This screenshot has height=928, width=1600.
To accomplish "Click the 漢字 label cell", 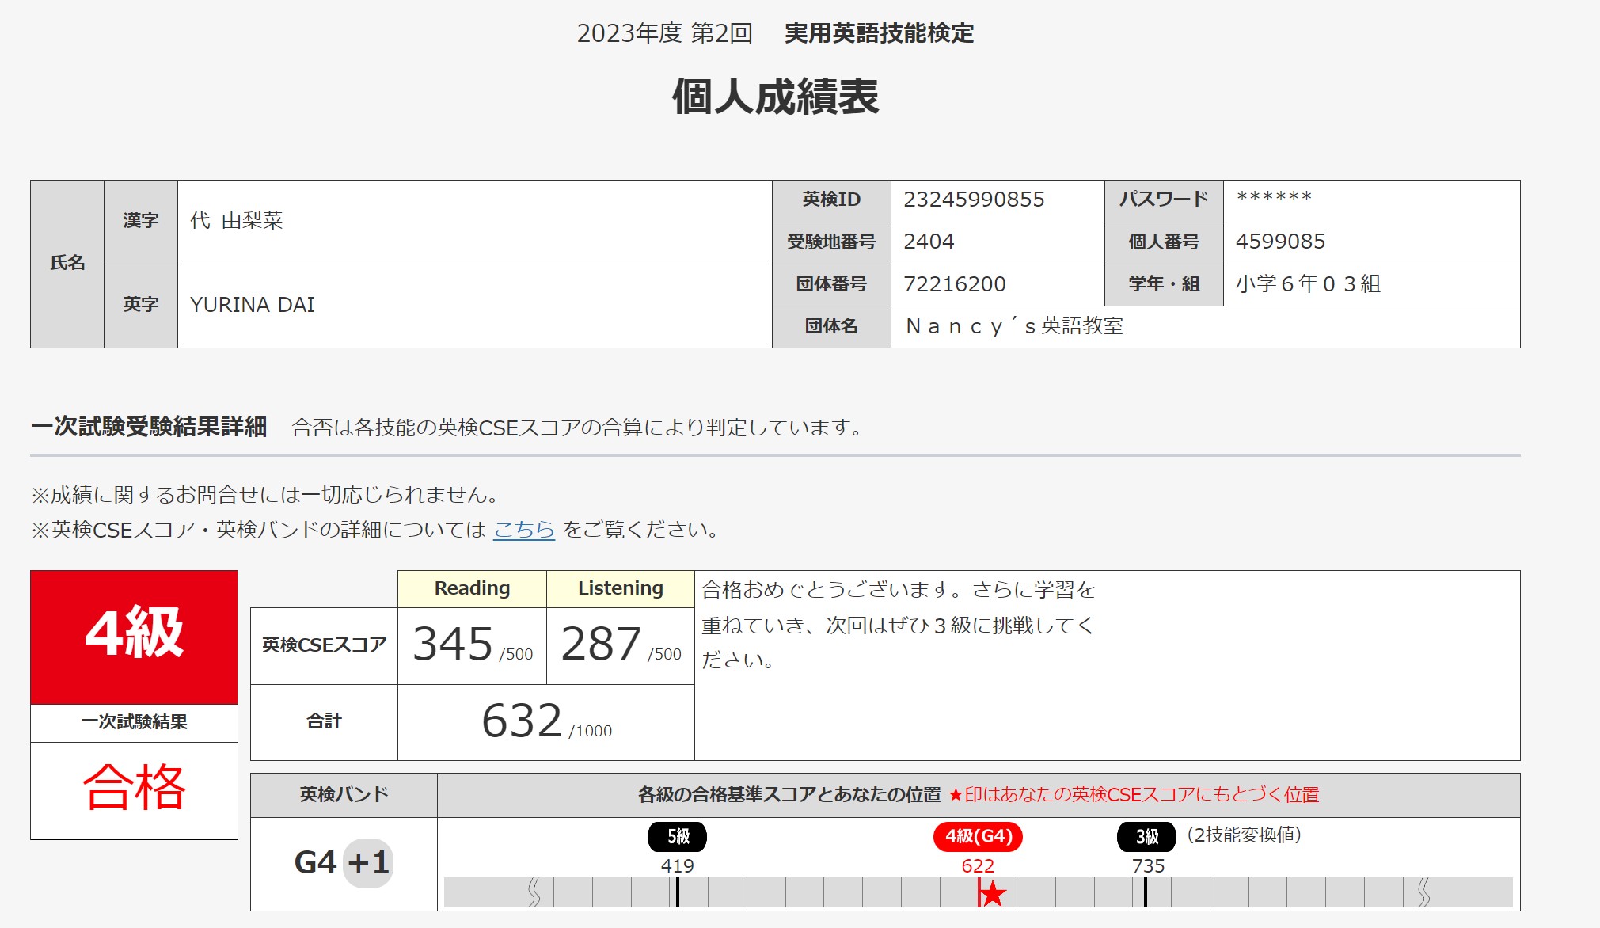I will tap(141, 222).
